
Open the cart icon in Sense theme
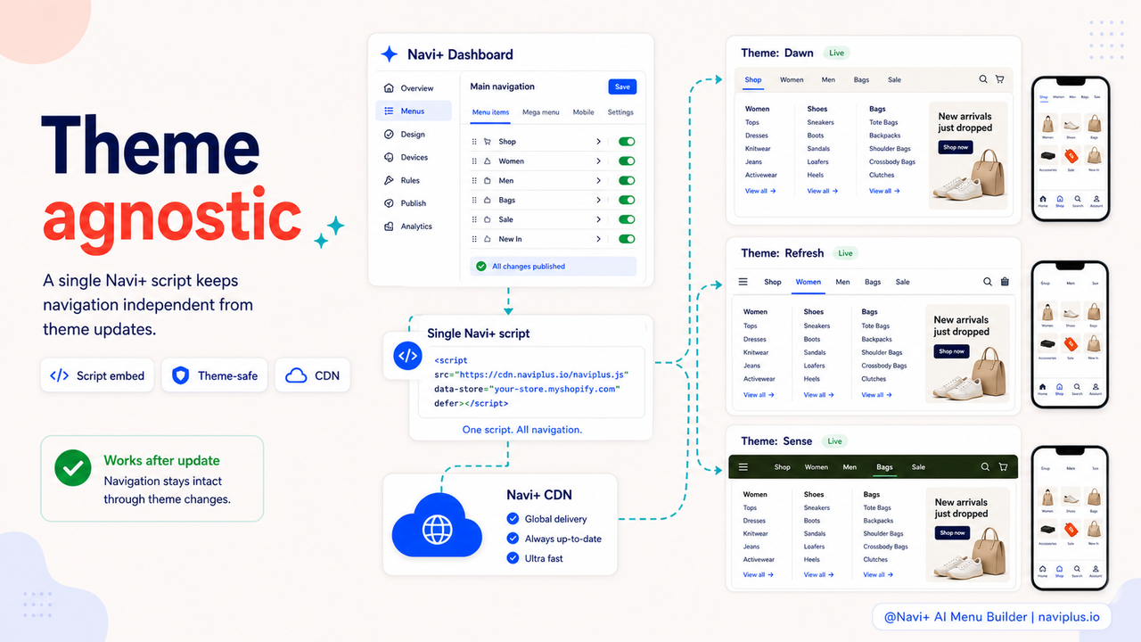coord(1003,467)
